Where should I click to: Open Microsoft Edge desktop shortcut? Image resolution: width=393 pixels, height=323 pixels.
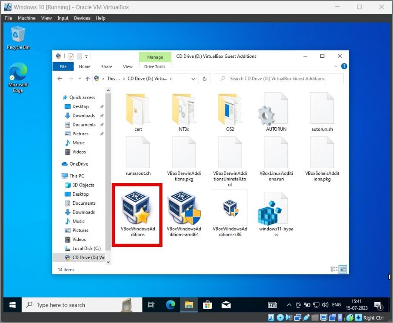18,77
